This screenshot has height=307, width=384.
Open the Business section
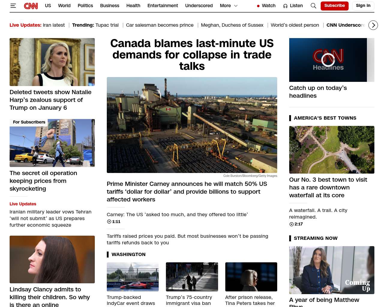[109, 6]
